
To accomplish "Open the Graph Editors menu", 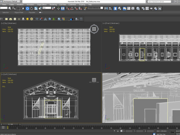I will point(42,4).
